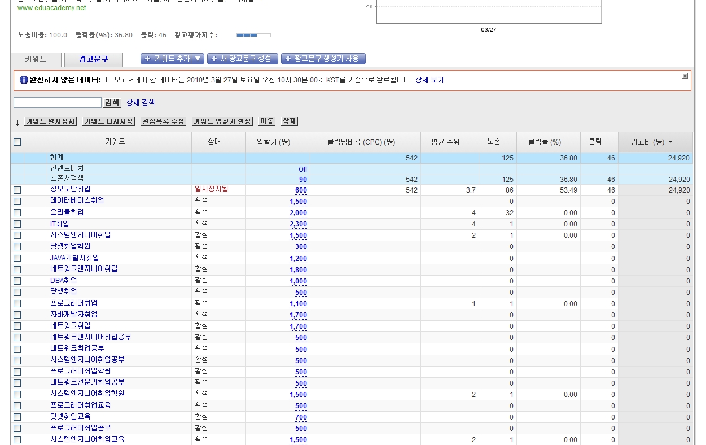Open the 키워드 추가 dropdown button
Image resolution: width=706 pixels, height=445 pixels.
pyautogui.click(x=173, y=59)
